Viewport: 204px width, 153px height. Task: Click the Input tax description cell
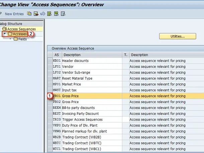point(92,90)
